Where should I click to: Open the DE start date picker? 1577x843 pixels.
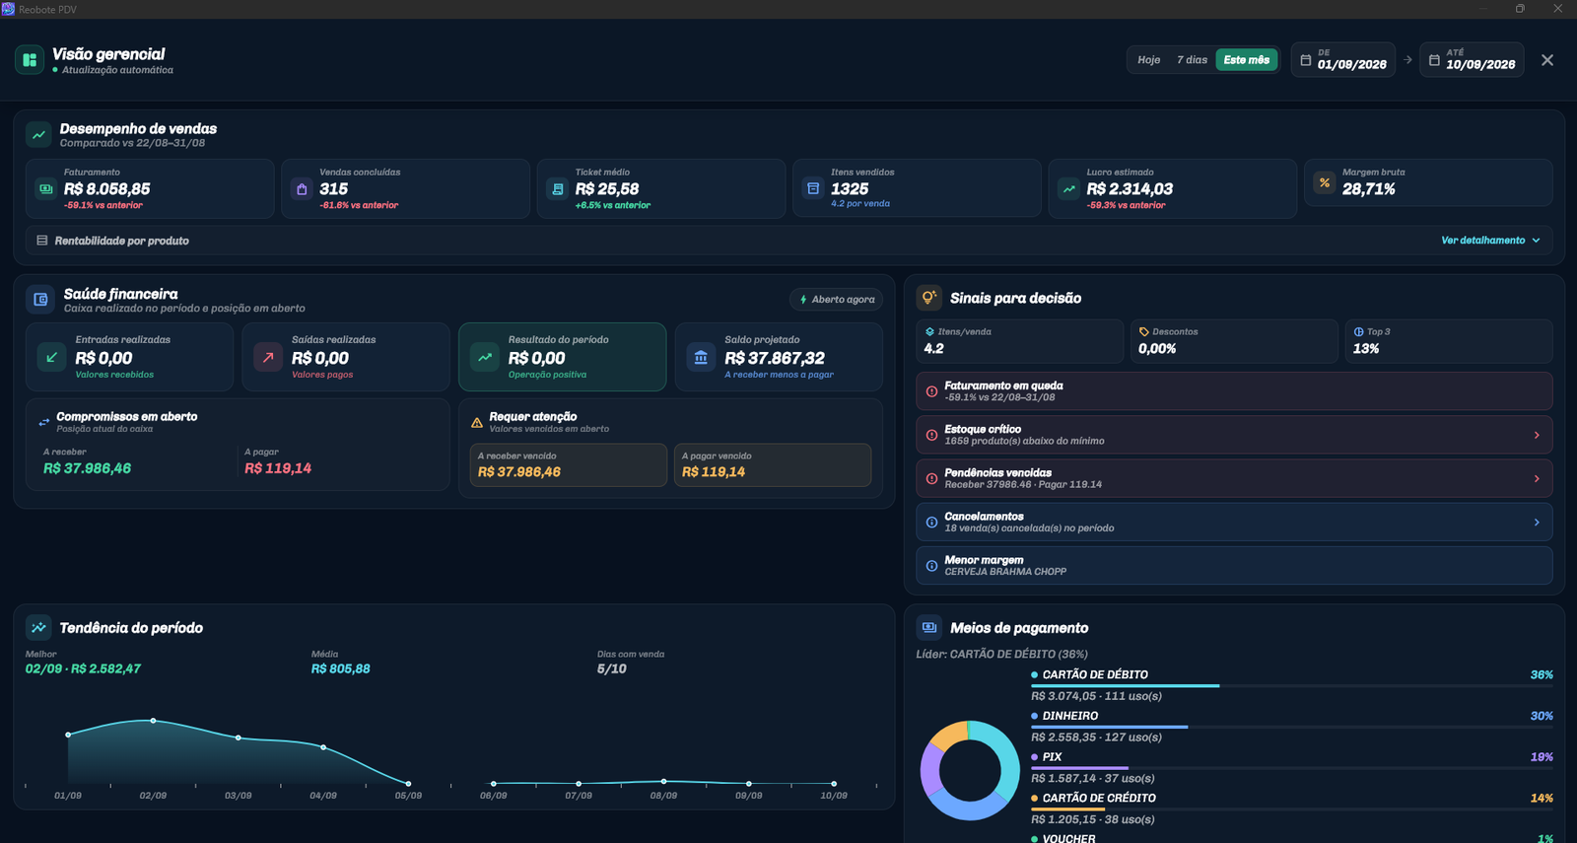coord(1343,59)
